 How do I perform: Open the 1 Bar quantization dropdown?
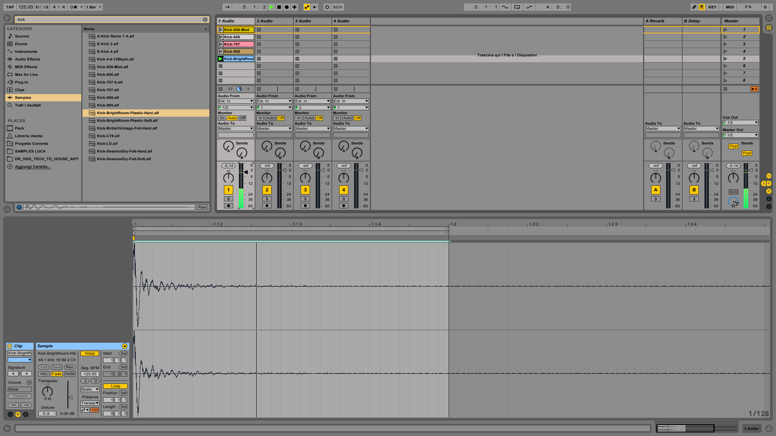coord(93,7)
